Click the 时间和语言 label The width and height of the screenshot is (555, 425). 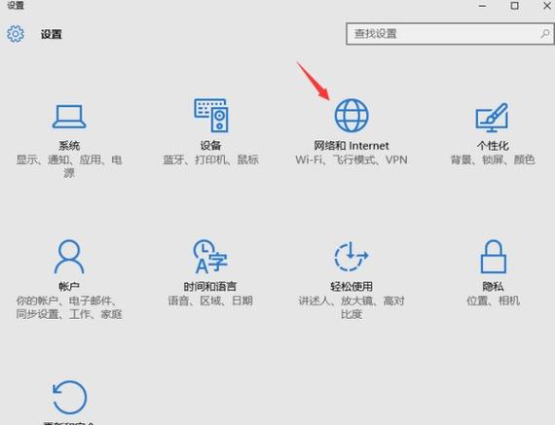tap(210, 286)
